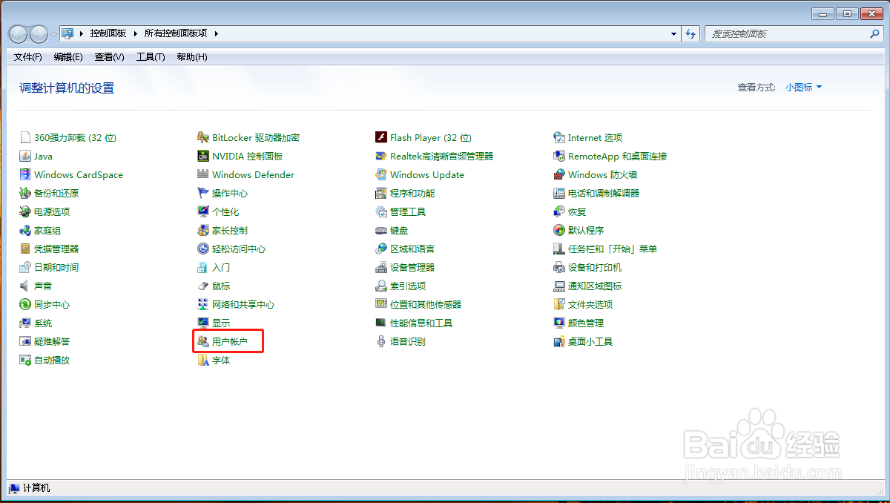The height and width of the screenshot is (503, 890).
Task: Click the Forward navigation button
Action: 38,34
